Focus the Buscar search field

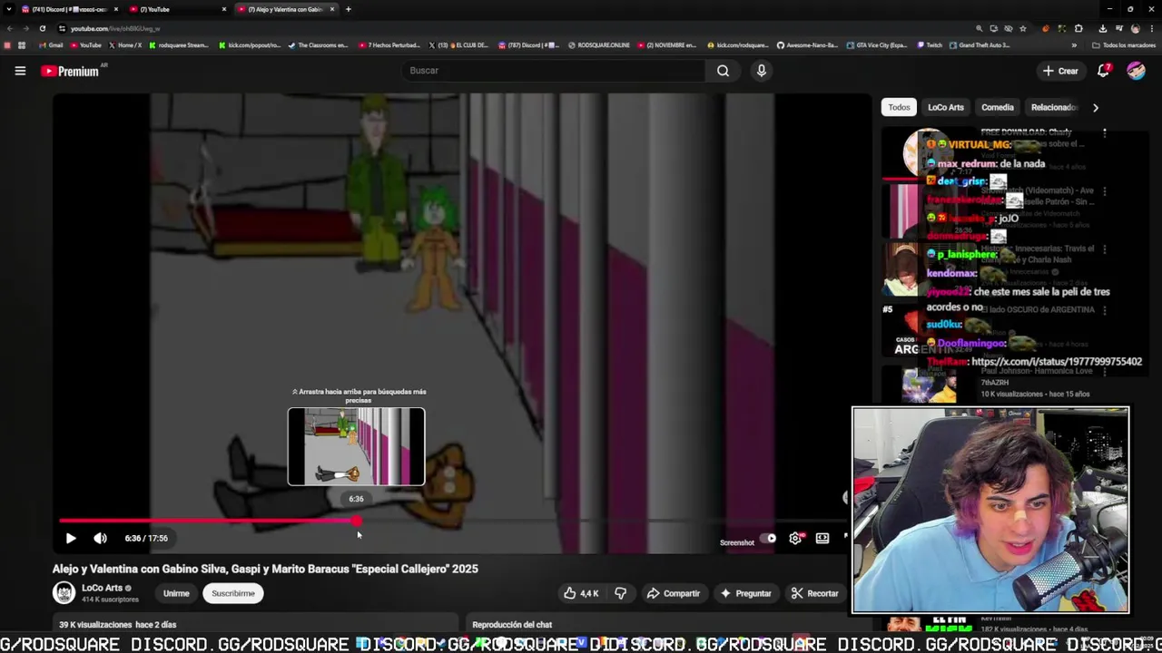coord(553,71)
